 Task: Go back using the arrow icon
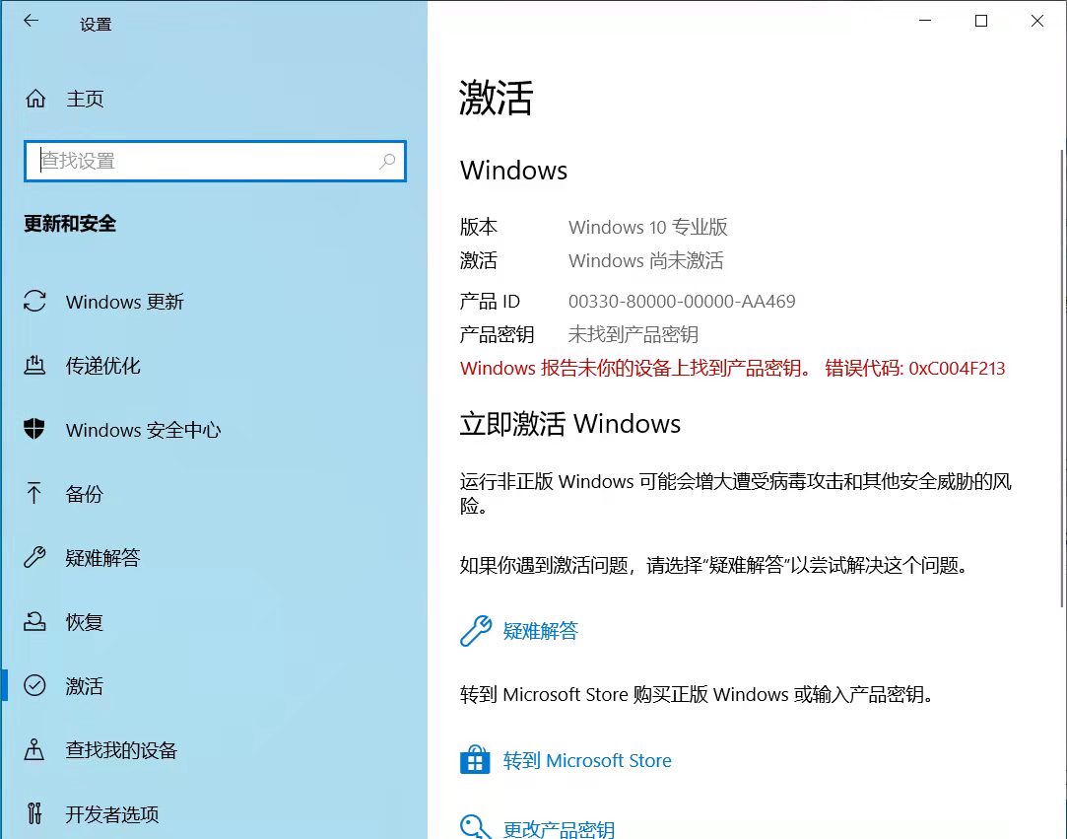(x=31, y=21)
